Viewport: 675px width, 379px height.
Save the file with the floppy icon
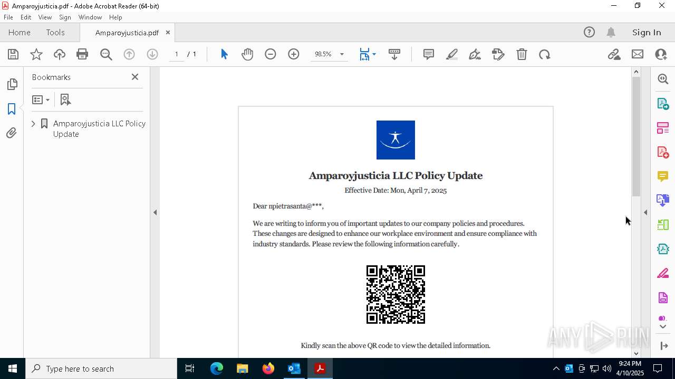tap(13, 54)
